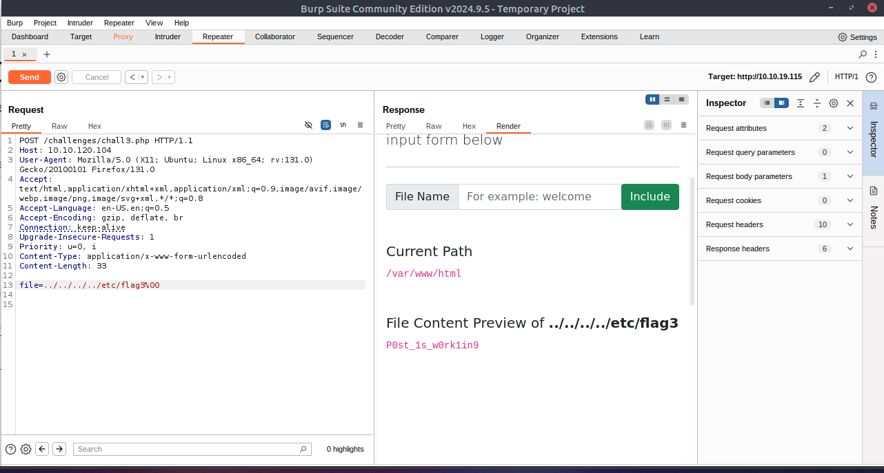Select HTTP/1 protocol option
The image size is (884, 473).
click(x=846, y=77)
